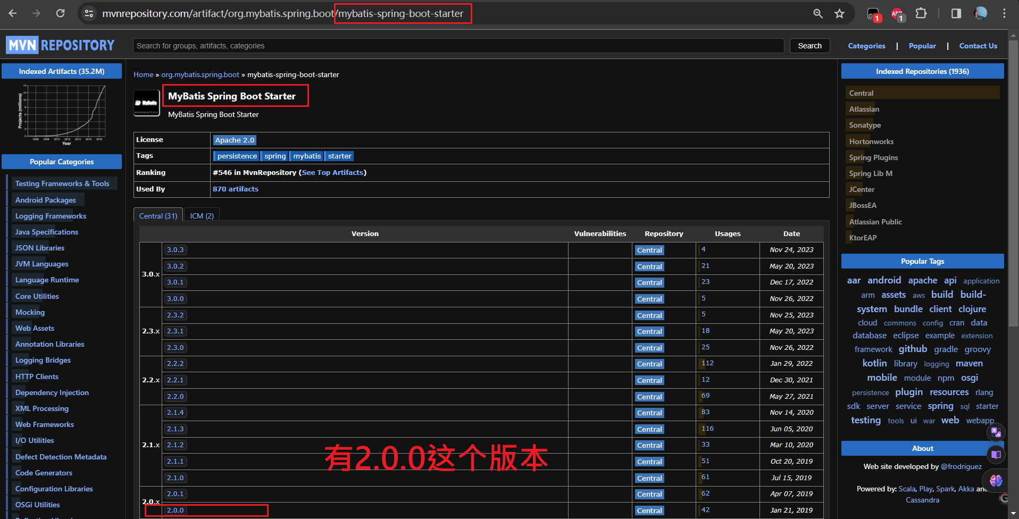Viewport: 1019px width, 519px height.
Task: Toggle the browser side panel icon
Action: pyautogui.click(x=956, y=13)
